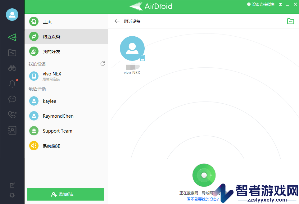Click the 主页 green home icon
The height and width of the screenshot is (204, 299).
pyautogui.click(x=34, y=21)
